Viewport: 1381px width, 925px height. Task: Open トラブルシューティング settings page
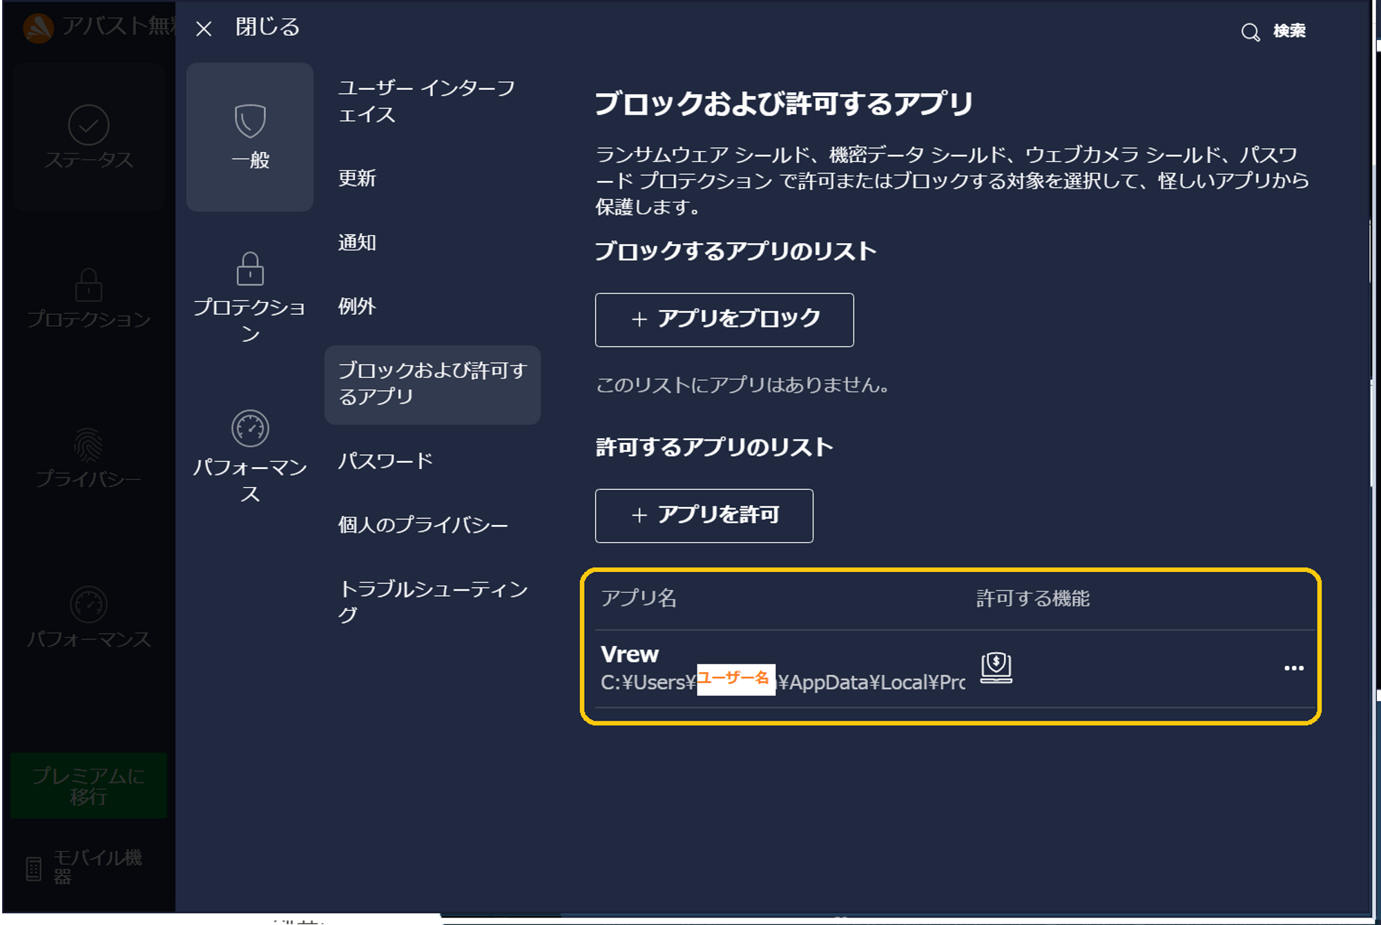[x=432, y=601]
